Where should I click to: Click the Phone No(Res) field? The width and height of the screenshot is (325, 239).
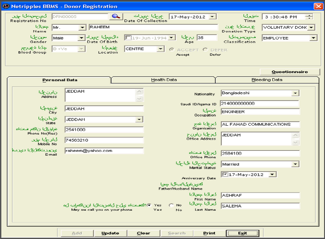(x=104, y=130)
